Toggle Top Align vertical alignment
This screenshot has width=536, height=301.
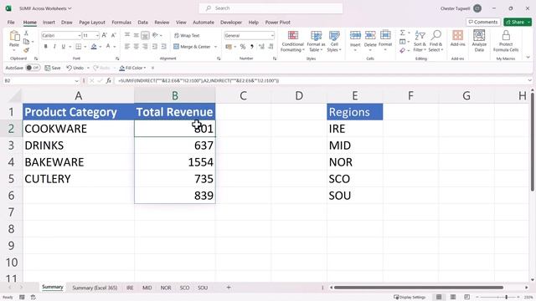127,35
